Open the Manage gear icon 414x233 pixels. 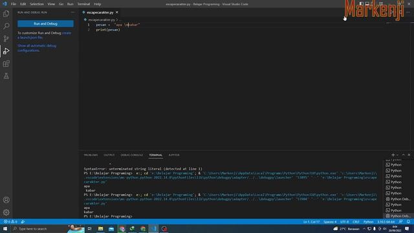(x=6, y=212)
